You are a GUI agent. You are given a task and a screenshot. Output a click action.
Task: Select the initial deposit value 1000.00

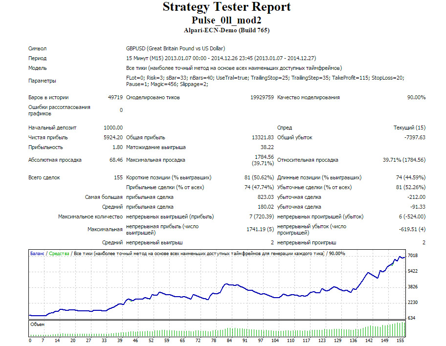click(x=113, y=128)
